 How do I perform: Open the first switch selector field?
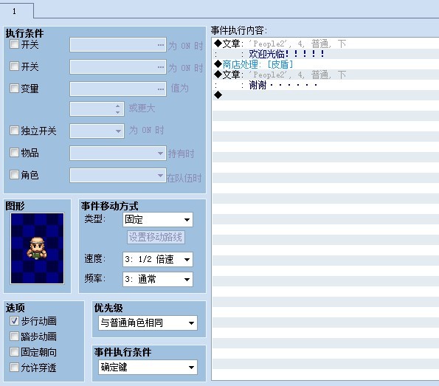pyautogui.click(x=118, y=45)
